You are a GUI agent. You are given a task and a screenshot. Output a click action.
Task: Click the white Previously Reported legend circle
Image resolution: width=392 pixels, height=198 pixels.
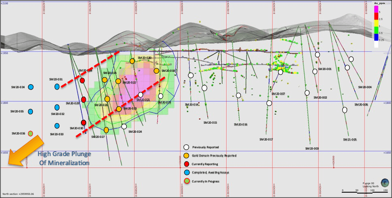click(186, 147)
